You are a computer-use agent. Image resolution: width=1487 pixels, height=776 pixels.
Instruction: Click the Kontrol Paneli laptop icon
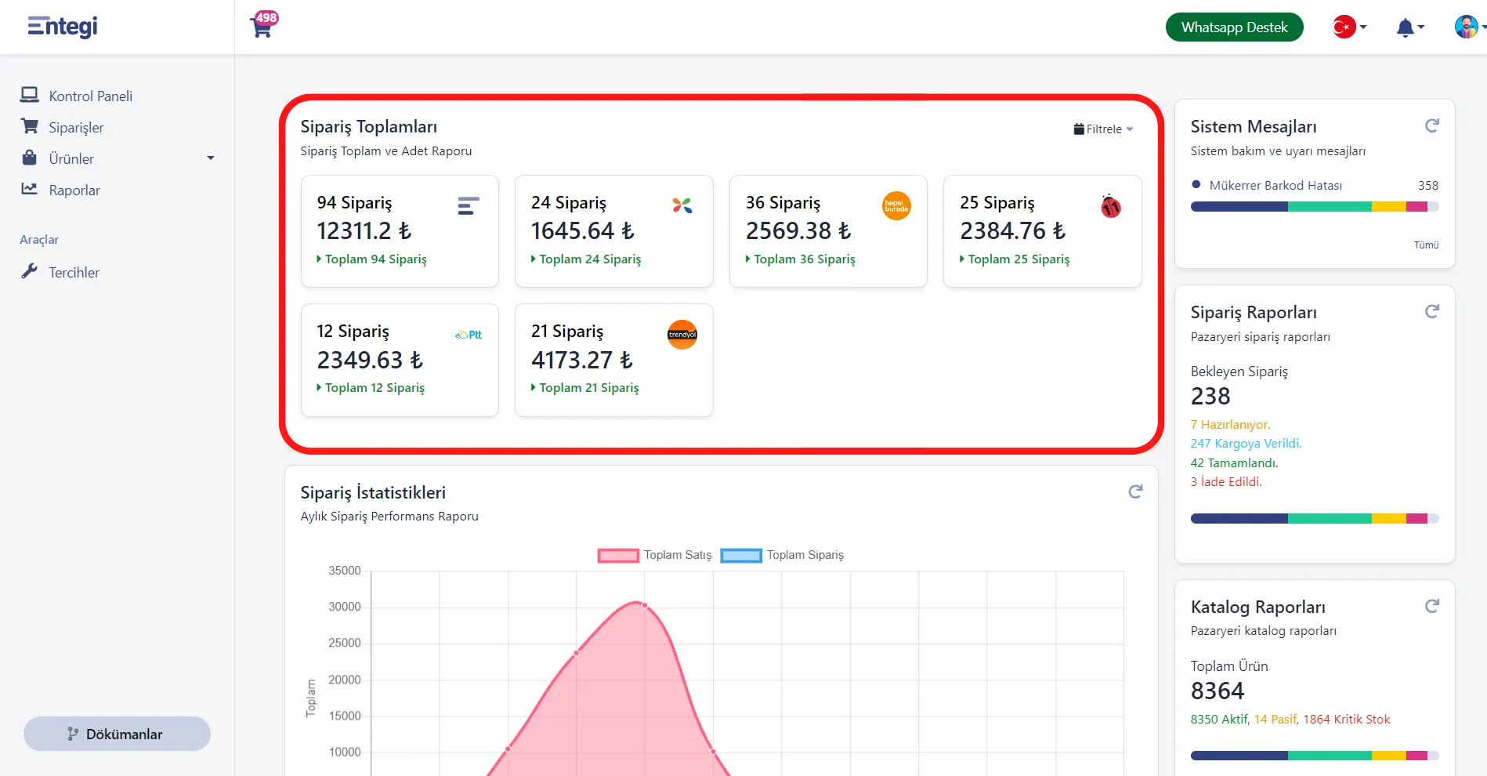point(29,95)
